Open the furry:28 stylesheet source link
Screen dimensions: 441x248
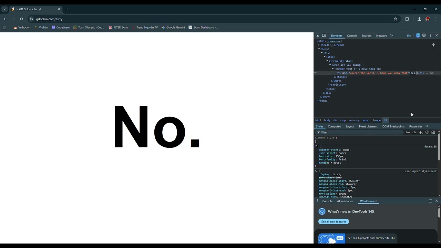pos(430,147)
